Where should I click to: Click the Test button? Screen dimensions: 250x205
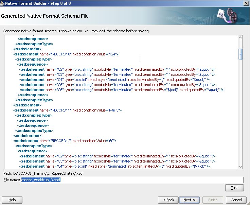coord(234,188)
